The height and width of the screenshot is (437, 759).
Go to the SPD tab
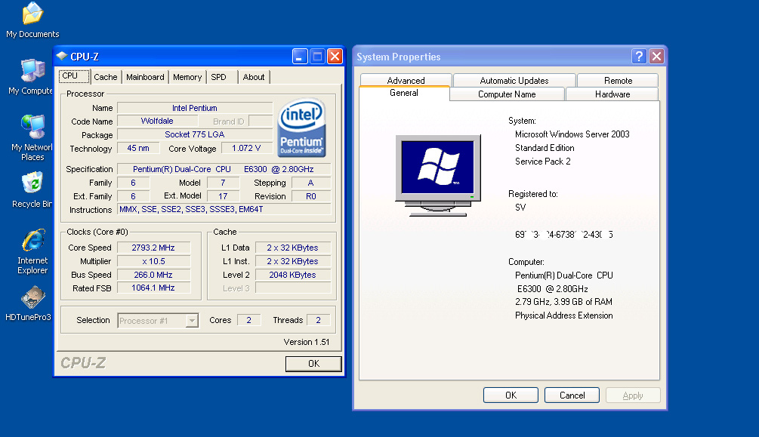pos(218,77)
